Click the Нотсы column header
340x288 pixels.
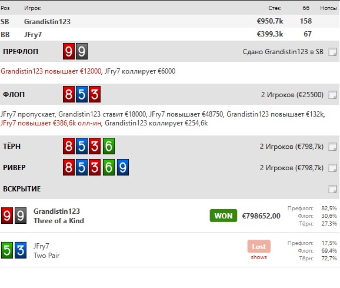point(328,8)
